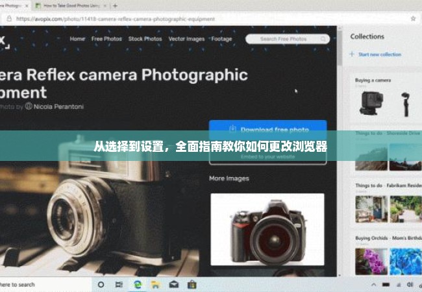The width and height of the screenshot is (422, 292).
Task: Add page to favorites star icon
Action: pos(413,19)
